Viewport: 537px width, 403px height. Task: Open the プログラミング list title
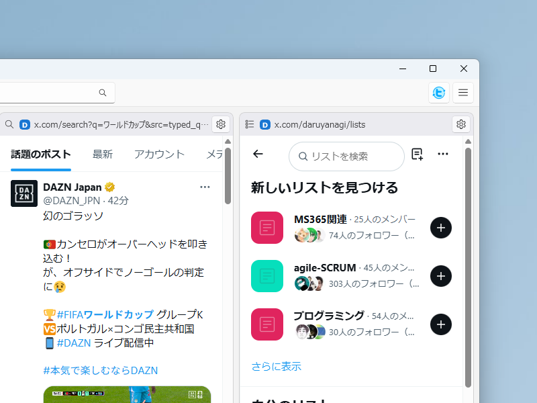point(329,316)
